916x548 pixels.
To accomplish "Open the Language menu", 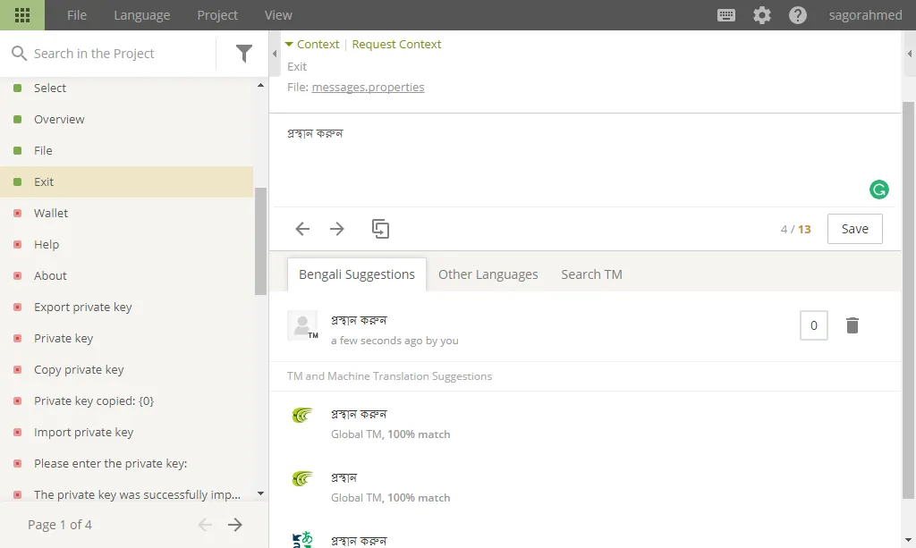I will [142, 15].
